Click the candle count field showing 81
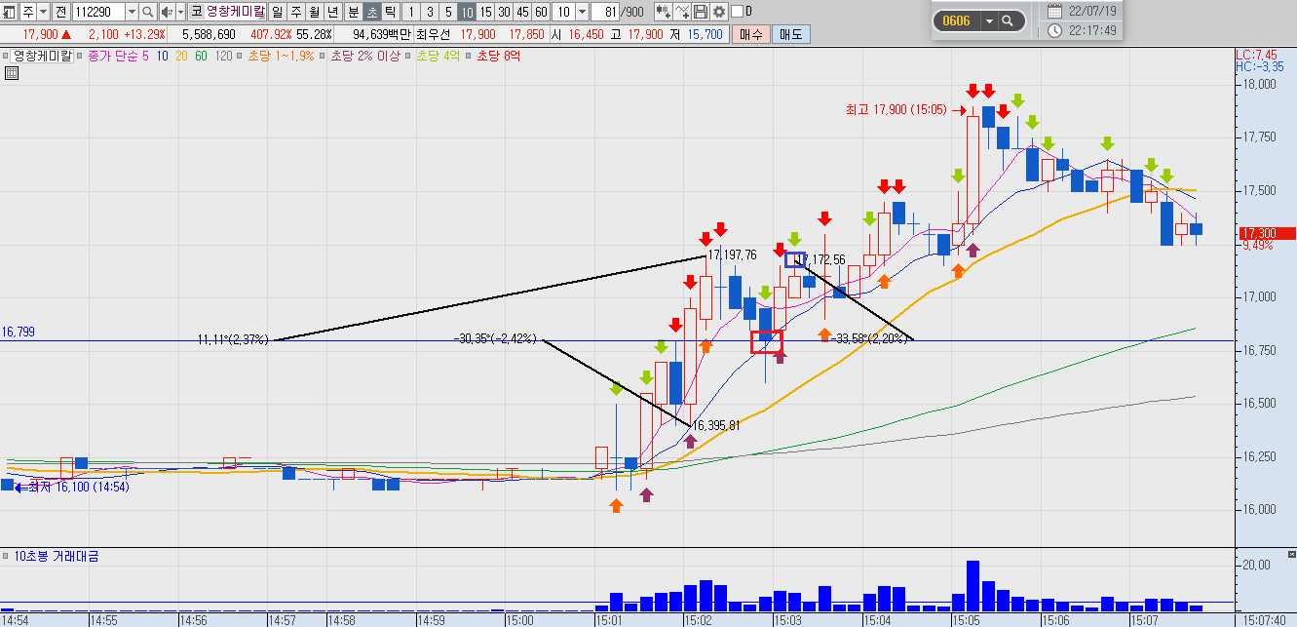The image size is (1297, 627). point(605,12)
